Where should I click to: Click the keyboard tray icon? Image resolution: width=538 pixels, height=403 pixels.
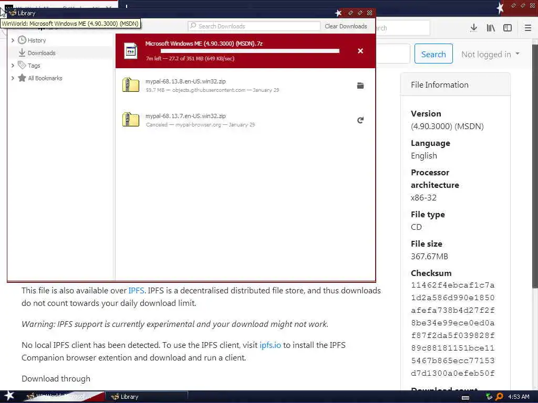pyautogui.click(x=465, y=398)
